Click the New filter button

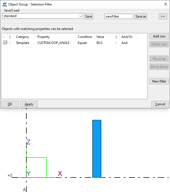click(159, 81)
